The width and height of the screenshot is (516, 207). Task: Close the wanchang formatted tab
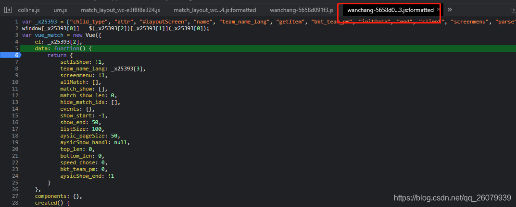tap(439, 10)
